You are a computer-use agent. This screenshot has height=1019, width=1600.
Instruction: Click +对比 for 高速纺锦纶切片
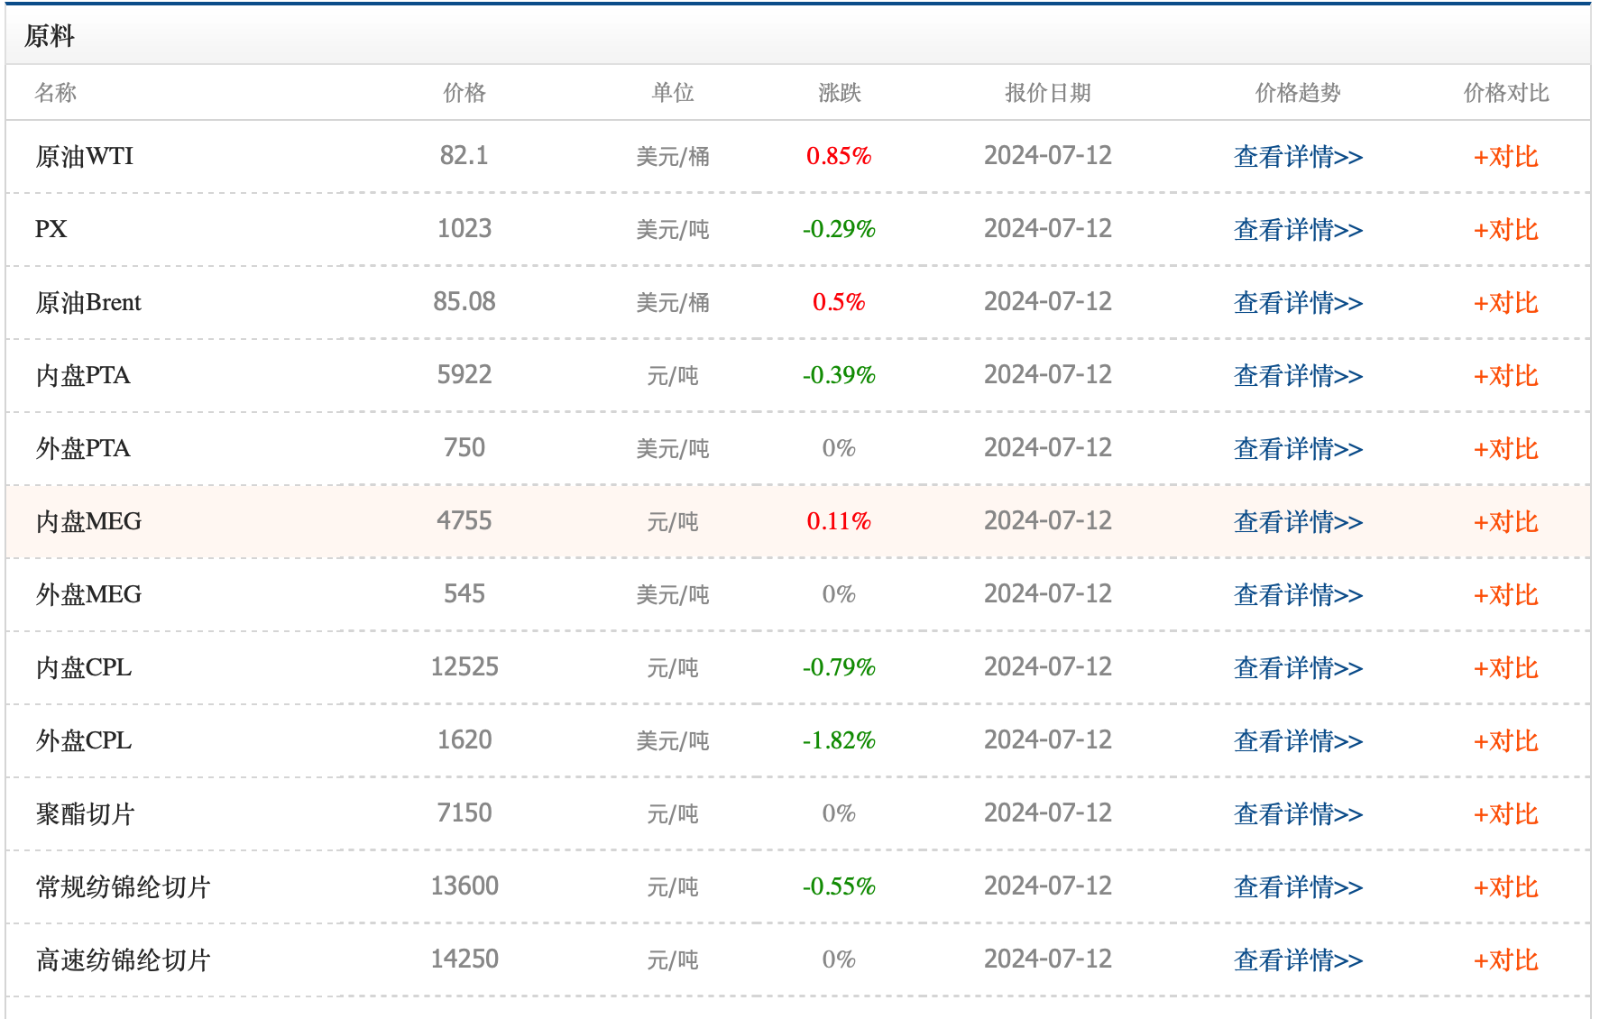coord(1505,960)
